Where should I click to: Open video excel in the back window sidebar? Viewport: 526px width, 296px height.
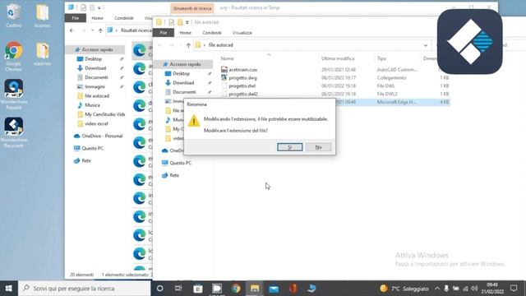(96, 123)
